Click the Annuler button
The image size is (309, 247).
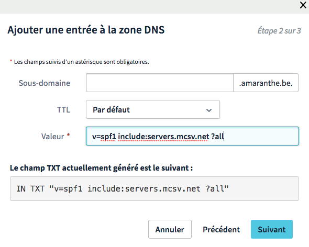(x=170, y=229)
